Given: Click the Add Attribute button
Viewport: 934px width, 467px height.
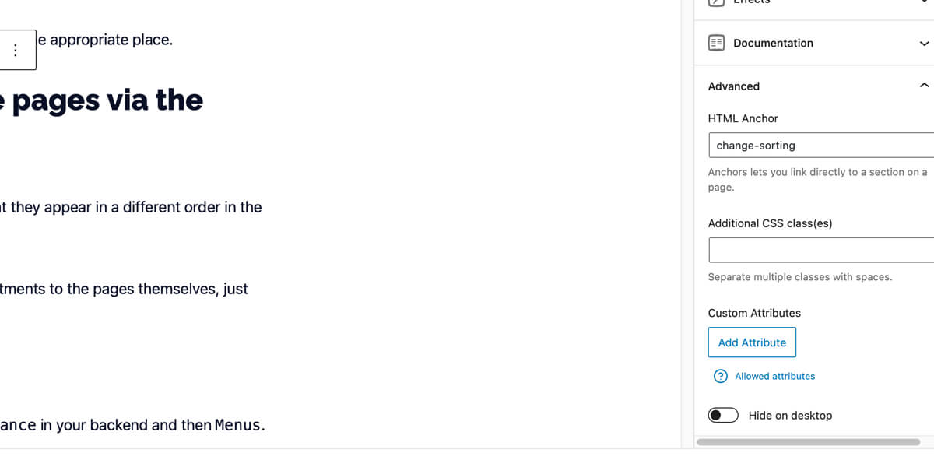Looking at the screenshot, I should 752,342.
